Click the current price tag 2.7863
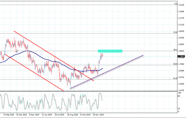Screen dimensions: 186x118 coord(181,56)
